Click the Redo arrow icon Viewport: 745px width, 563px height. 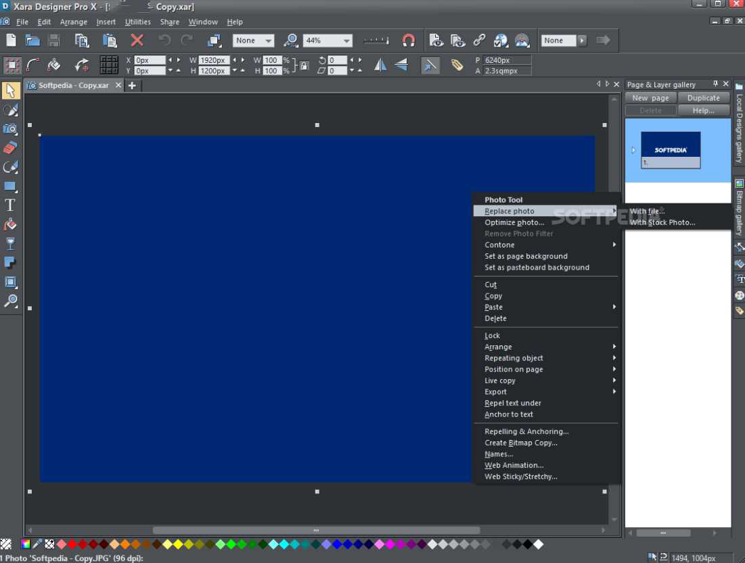pos(187,41)
